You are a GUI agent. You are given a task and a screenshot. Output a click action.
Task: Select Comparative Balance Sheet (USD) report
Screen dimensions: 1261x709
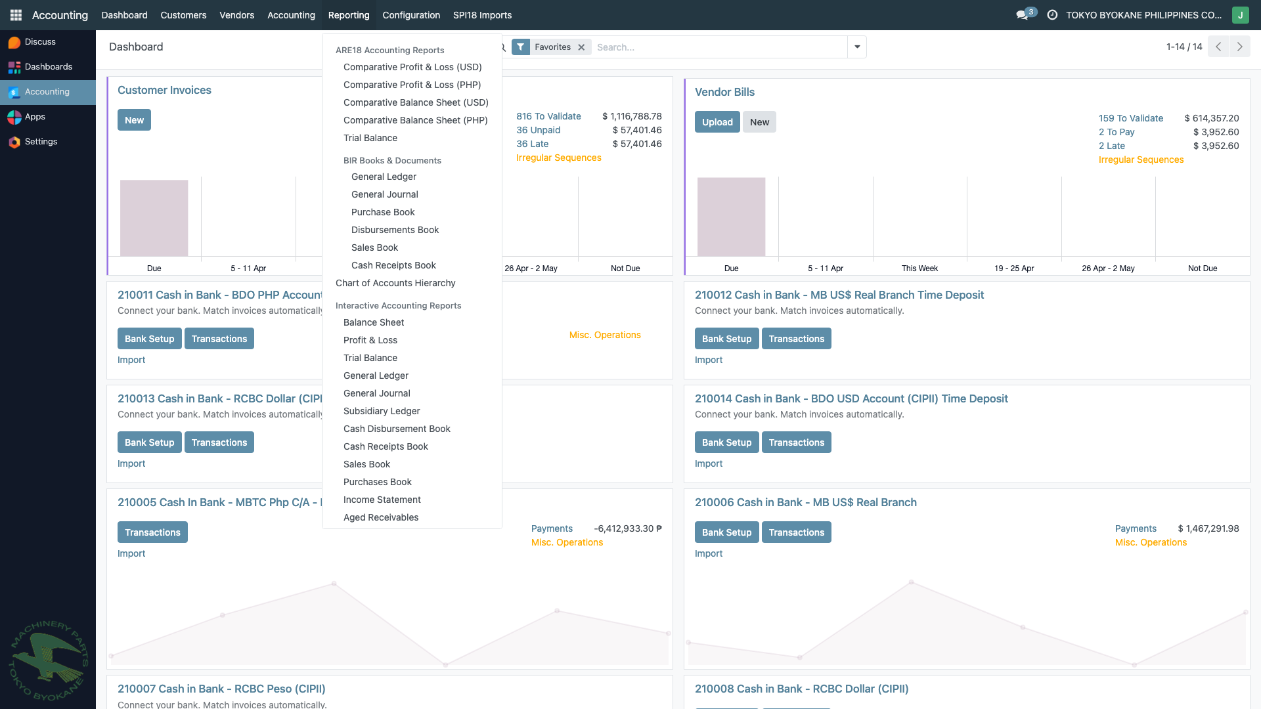[416, 102]
